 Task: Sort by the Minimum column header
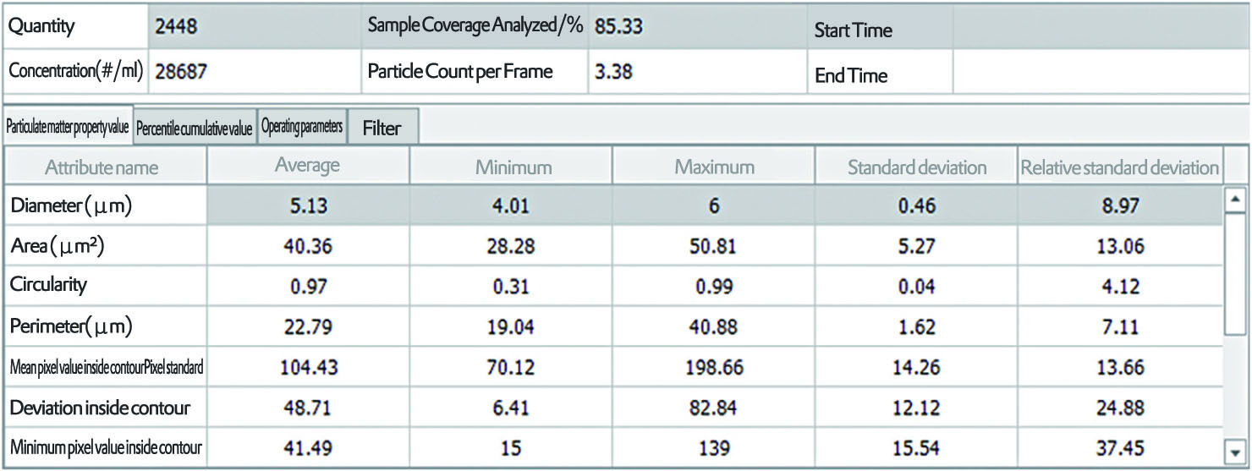point(513,167)
